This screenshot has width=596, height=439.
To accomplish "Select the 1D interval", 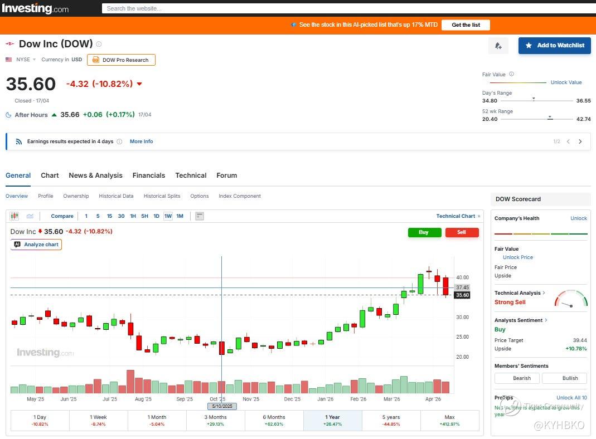I will [x=156, y=216].
